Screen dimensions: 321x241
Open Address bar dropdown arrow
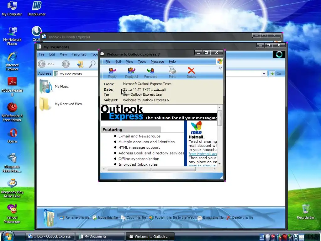[x=264, y=74]
